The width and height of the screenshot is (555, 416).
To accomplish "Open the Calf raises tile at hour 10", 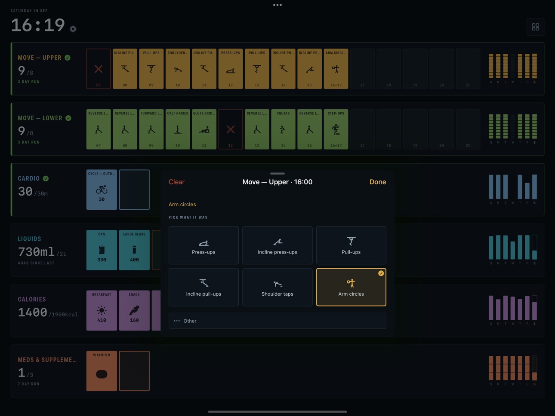I will pyautogui.click(x=178, y=129).
